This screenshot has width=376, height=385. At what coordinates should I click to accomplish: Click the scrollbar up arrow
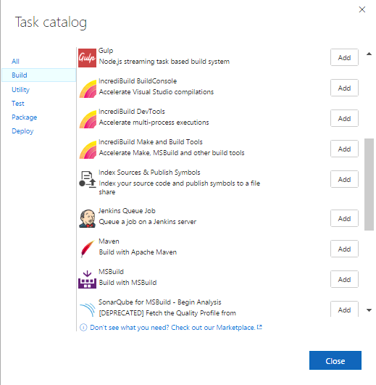(x=369, y=54)
